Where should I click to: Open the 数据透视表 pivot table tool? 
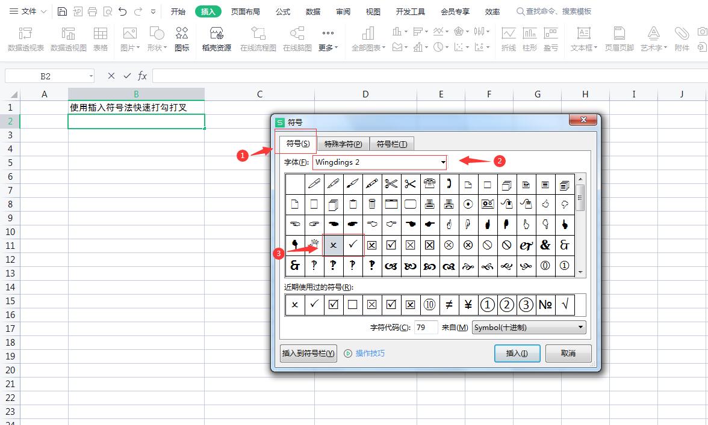point(26,38)
